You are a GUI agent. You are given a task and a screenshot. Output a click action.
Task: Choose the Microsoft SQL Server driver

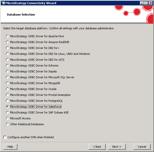click(7, 77)
